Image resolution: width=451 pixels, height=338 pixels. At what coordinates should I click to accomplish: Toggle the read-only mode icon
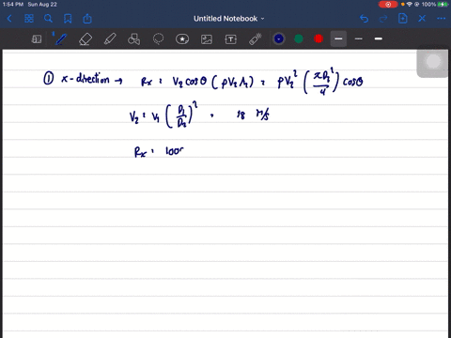(x=37, y=39)
